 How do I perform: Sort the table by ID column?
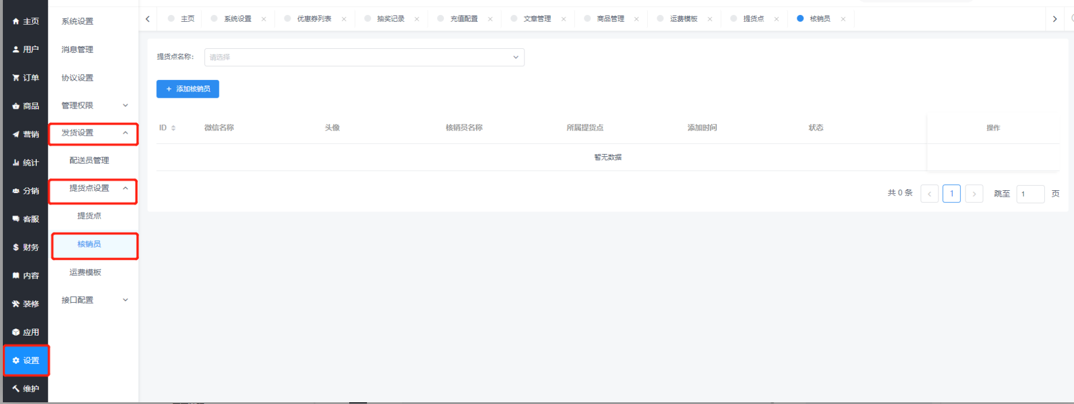click(x=173, y=128)
